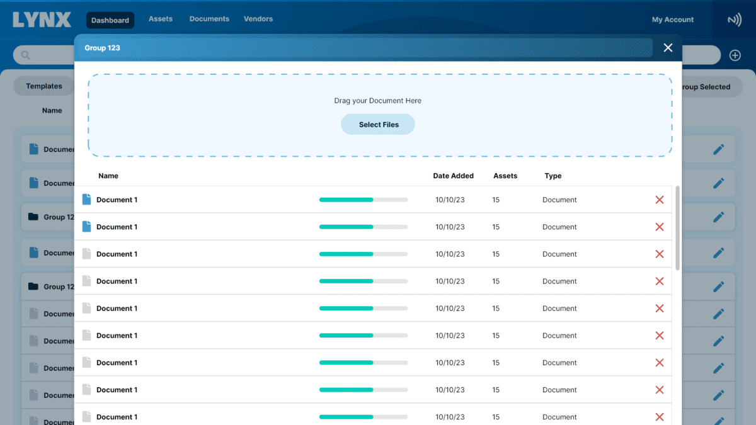Click the Date Added column header
Image resolution: width=756 pixels, height=425 pixels.
coord(453,176)
